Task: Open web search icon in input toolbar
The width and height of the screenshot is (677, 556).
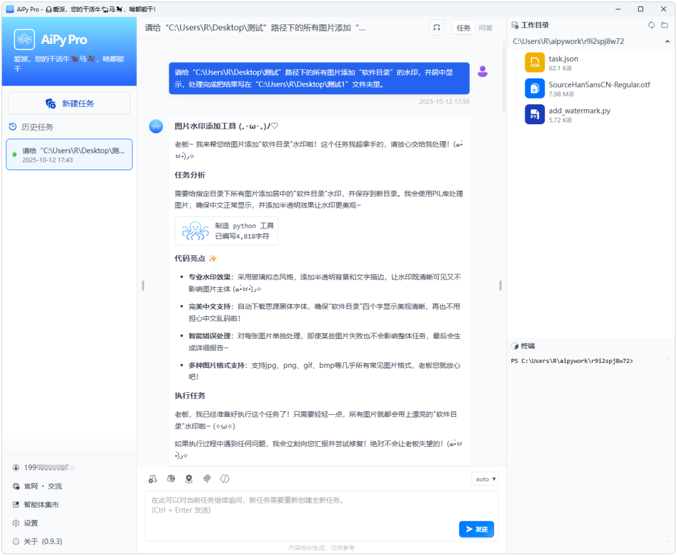Action: [x=171, y=478]
